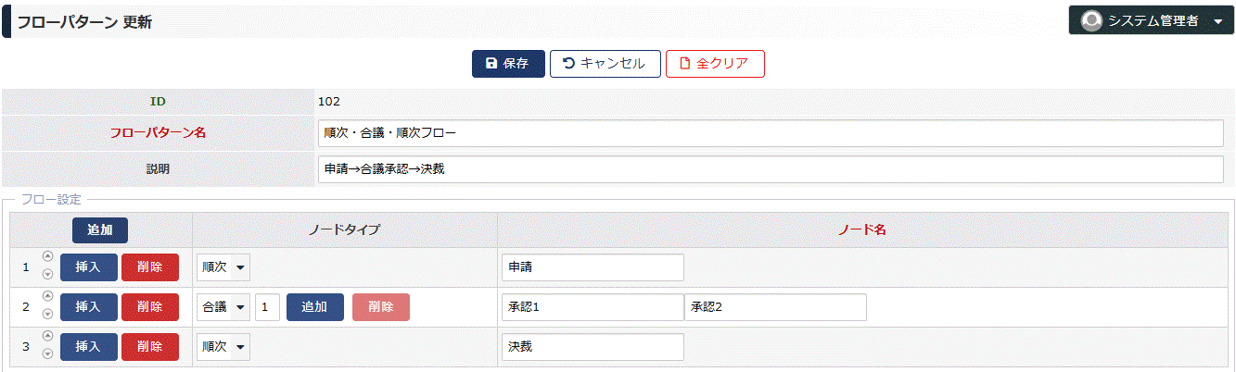
Task: Click the 全クリア button
Action: coord(715,64)
